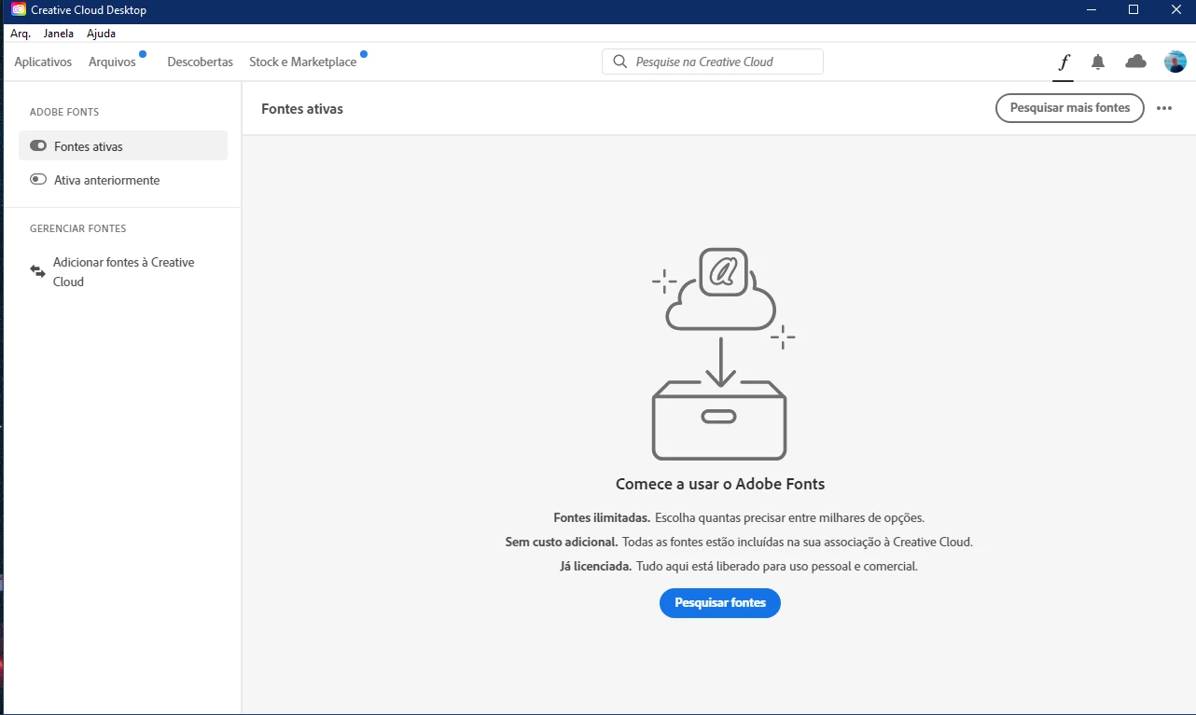Image resolution: width=1196 pixels, height=715 pixels.
Task: Minimize the Creative Cloud Desktop window
Action: (x=1092, y=10)
